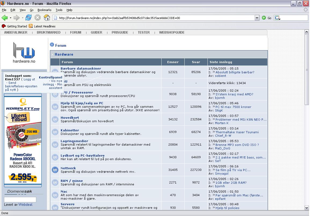The height and width of the screenshot is (216, 310).
Task: Click the ipb icon beside Hovedkort
Action: point(55,119)
